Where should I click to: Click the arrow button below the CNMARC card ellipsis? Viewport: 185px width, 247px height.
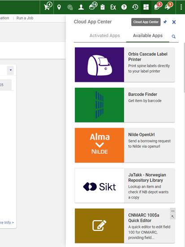(173, 217)
